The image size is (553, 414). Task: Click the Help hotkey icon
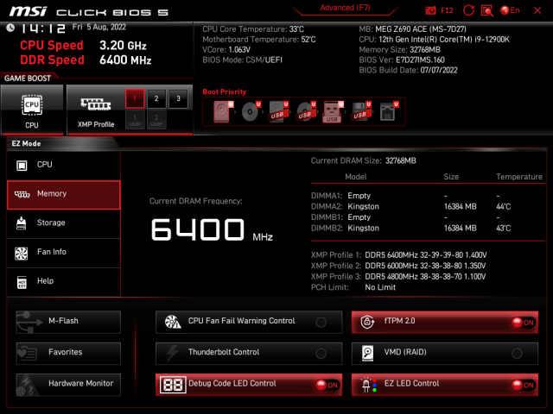tap(22, 282)
